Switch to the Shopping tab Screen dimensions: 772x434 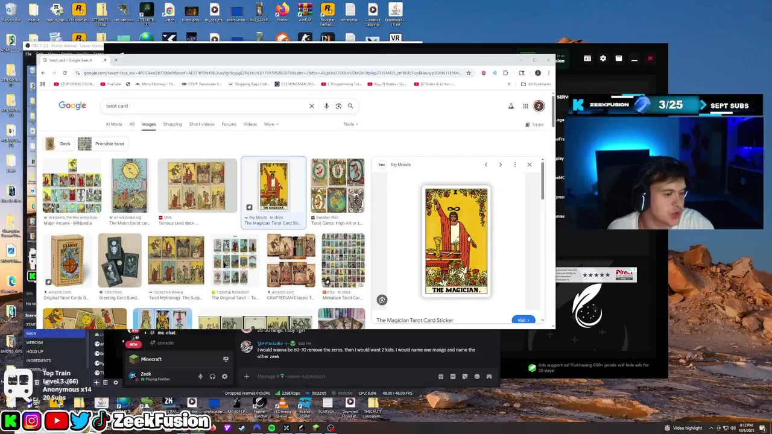[172, 124]
